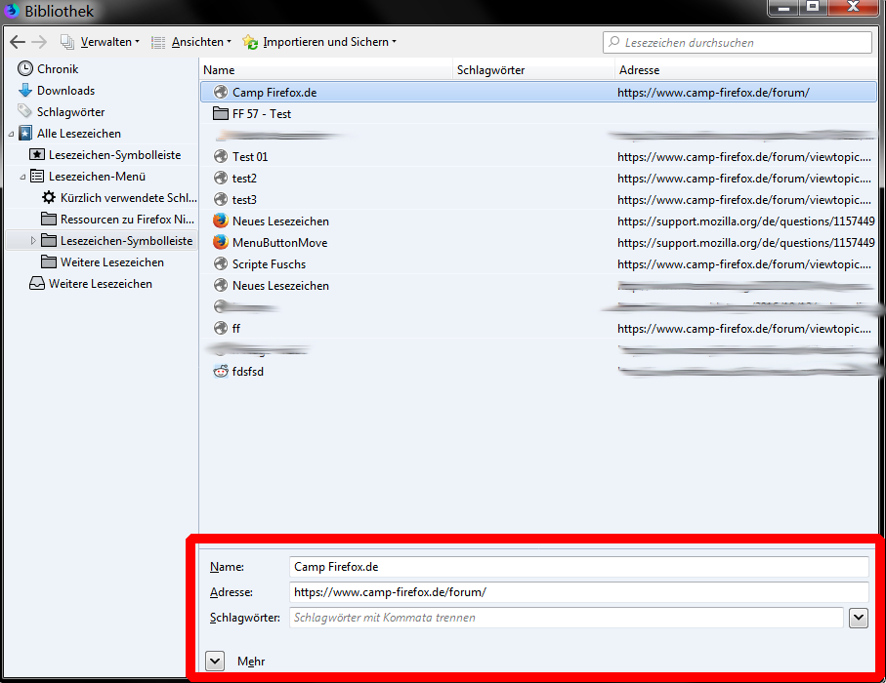Select Ressourcen zu Firefox Ni... folder
Screen dimensions: 886x683
[x=127, y=219]
